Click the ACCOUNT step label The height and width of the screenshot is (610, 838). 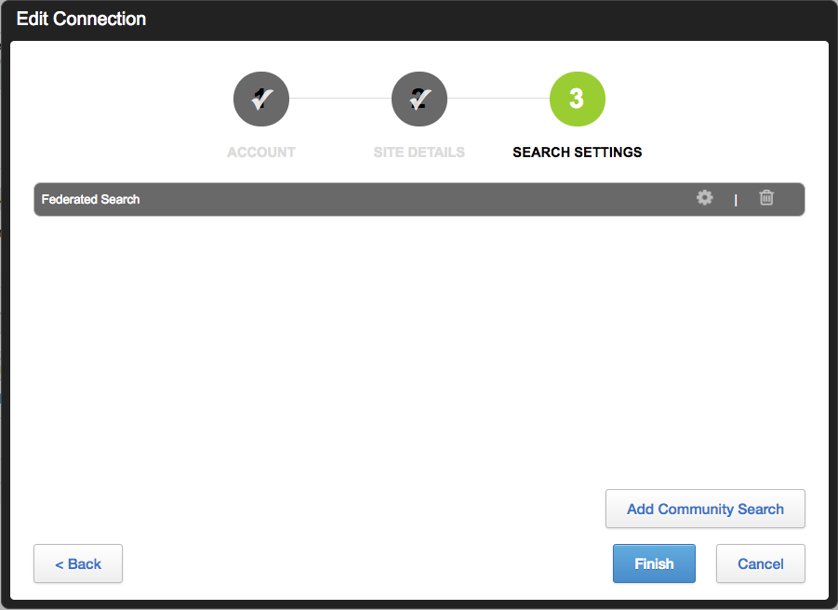coord(261,152)
